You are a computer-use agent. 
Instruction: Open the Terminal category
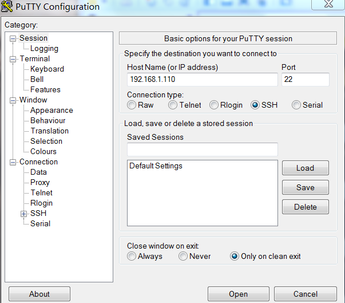tap(35, 59)
